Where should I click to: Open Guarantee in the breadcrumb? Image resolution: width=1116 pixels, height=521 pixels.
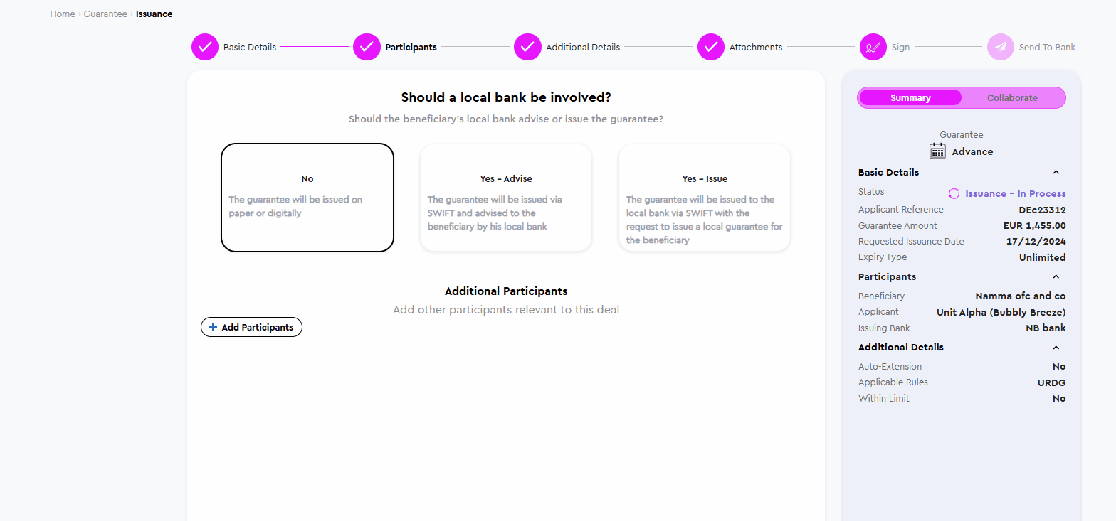[x=105, y=14]
